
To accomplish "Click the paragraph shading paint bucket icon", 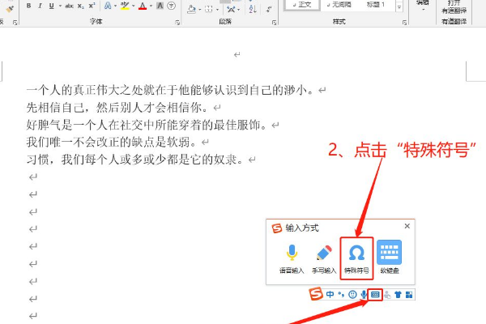I will pyautogui.click(x=191, y=9).
